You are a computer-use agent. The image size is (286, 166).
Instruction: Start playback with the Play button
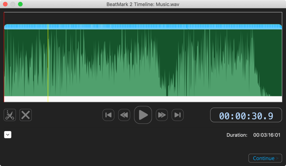click(143, 115)
